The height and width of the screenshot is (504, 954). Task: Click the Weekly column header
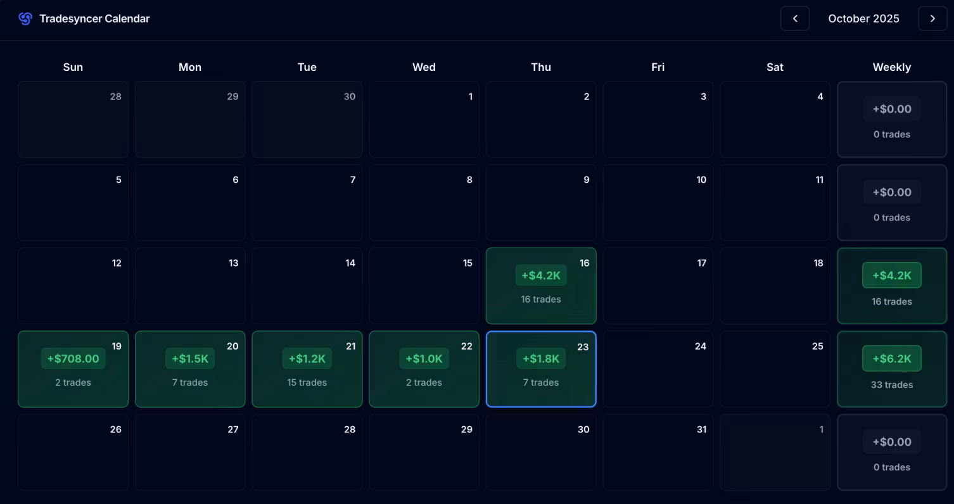(x=891, y=67)
